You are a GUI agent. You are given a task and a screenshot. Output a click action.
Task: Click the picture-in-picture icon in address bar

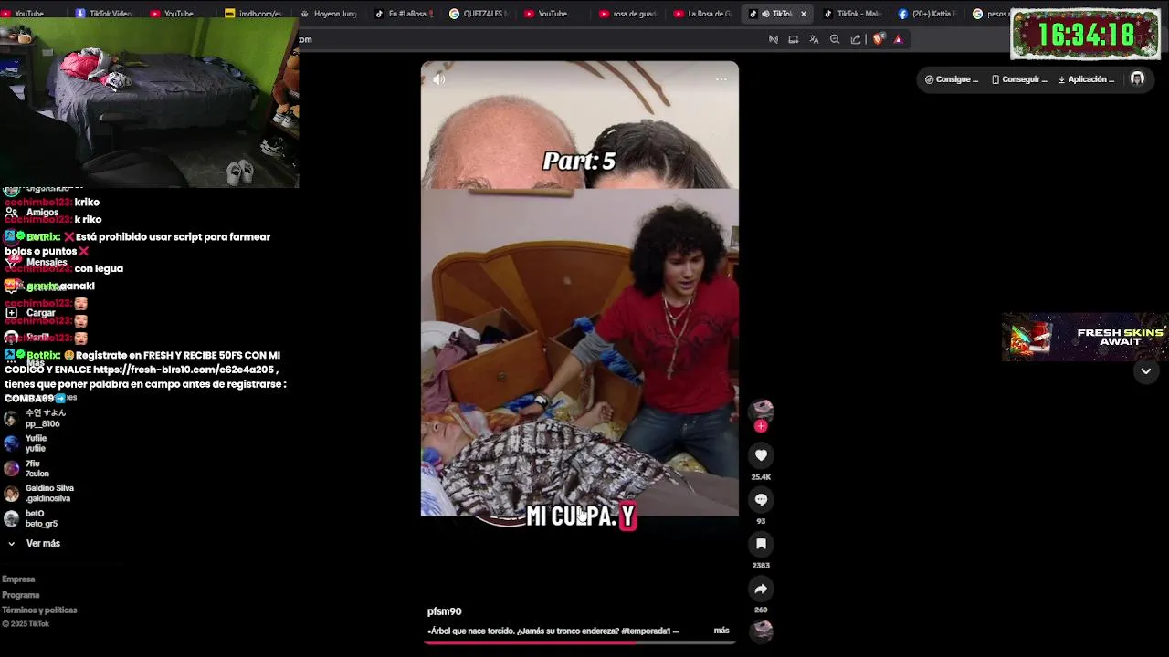(x=793, y=39)
